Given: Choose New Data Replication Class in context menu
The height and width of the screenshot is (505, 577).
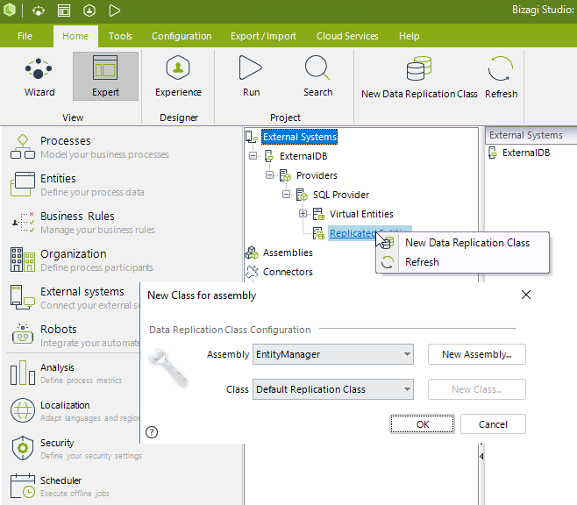Looking at the screenshot, I should pyautogui.click(x=462, y=243).
